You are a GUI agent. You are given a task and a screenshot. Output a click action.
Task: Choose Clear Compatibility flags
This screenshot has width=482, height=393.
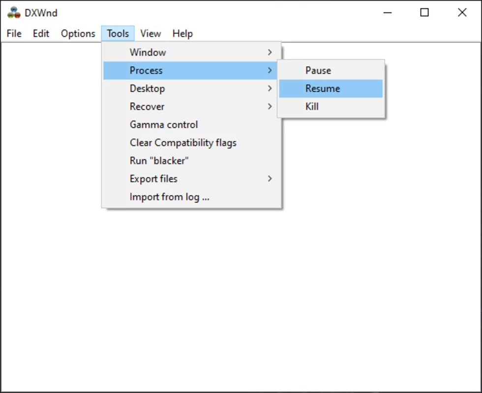191,143
